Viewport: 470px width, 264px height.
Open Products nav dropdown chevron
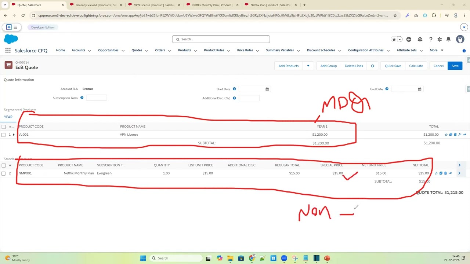[195, 51]
